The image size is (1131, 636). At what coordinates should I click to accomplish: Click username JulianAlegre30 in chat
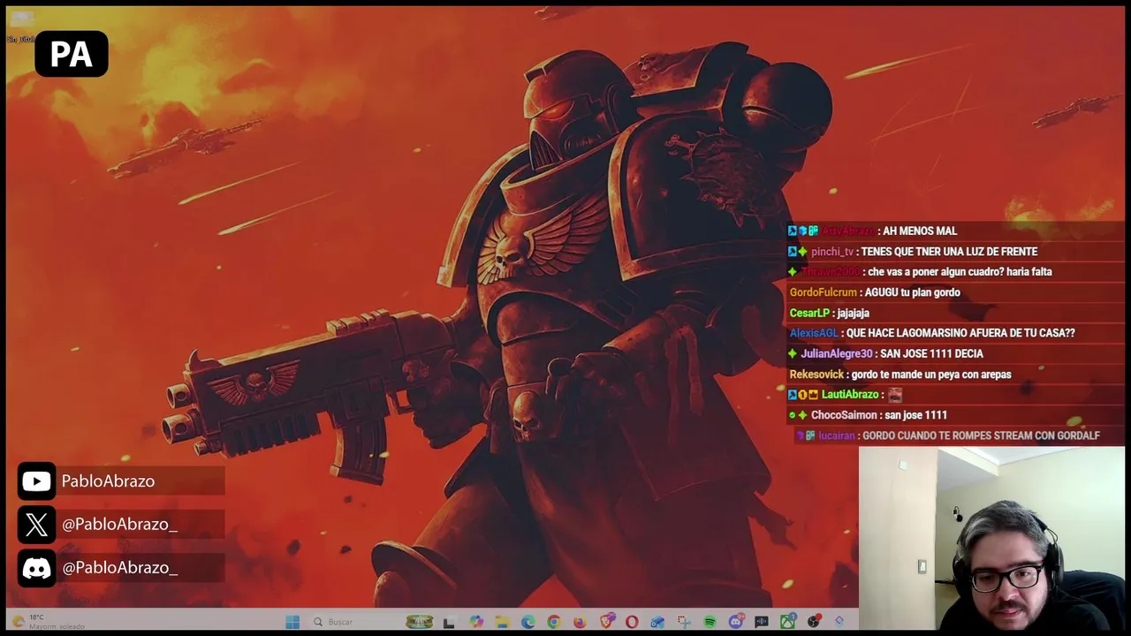(x=836, y=353)
